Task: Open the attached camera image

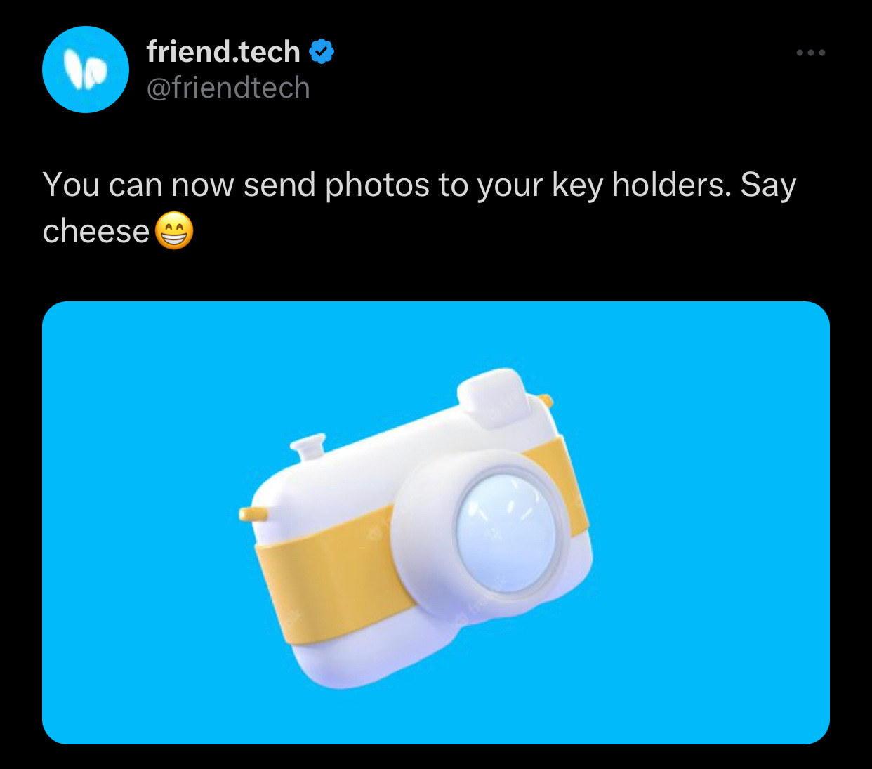Action: pyautogui.click(x=436, y=522)
